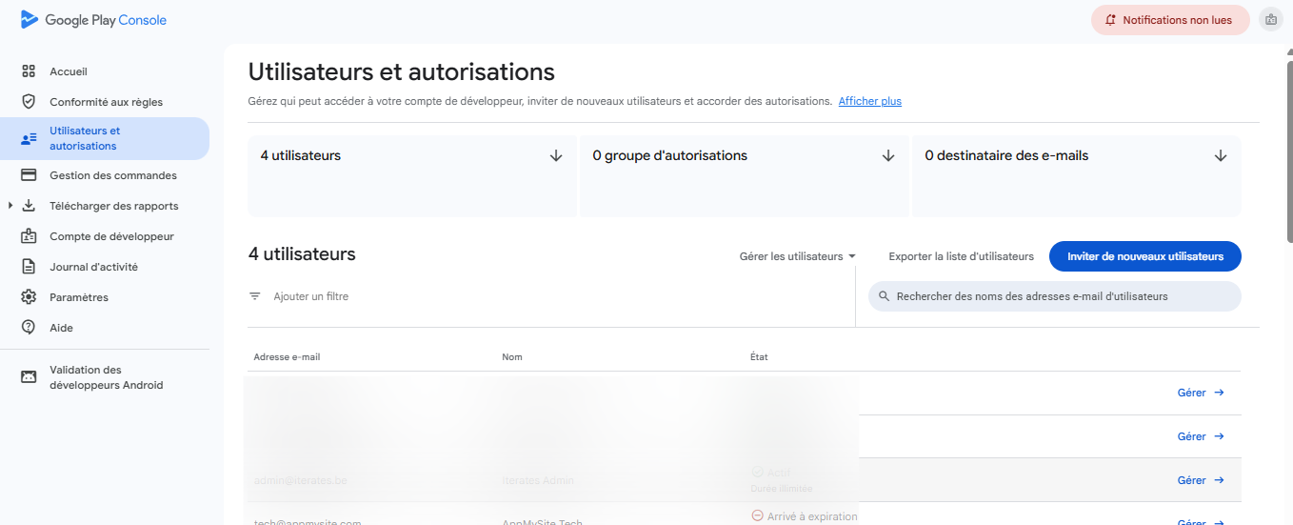Click the Télécharger des rapports download icon
The height and width of the screenshot is (525, 1293).
coord(29,206)
